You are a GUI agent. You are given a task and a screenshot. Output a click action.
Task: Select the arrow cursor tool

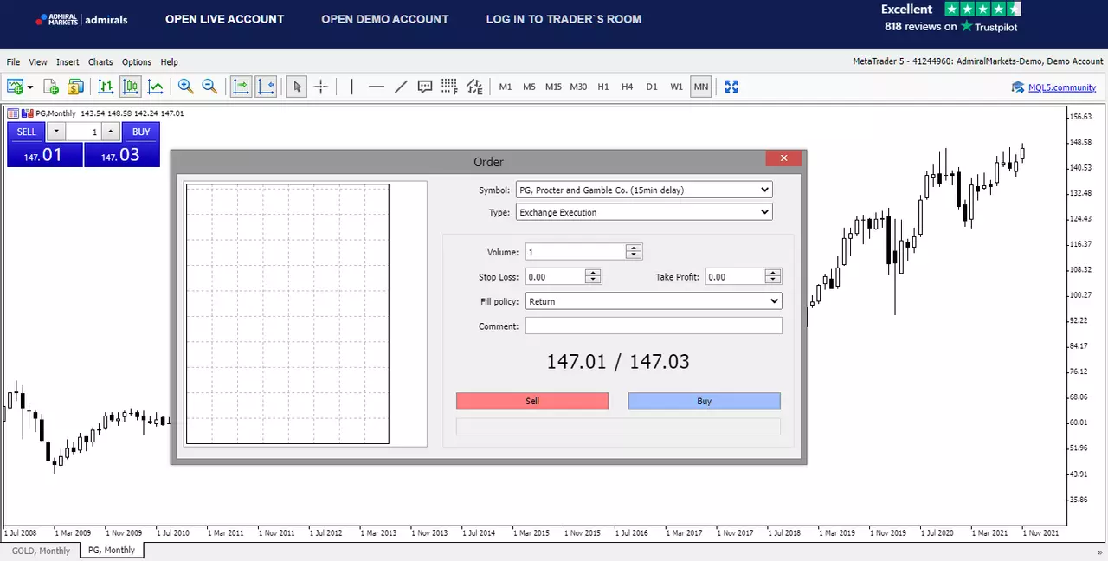click(x=297, y=87)
